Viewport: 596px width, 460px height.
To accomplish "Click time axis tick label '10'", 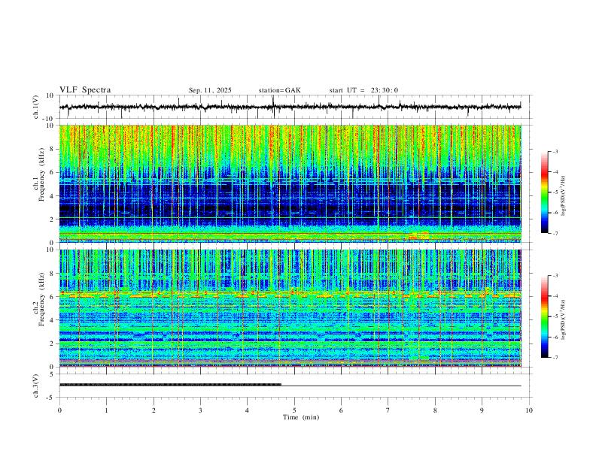I will pyautogui.click(x=529, y=410).
